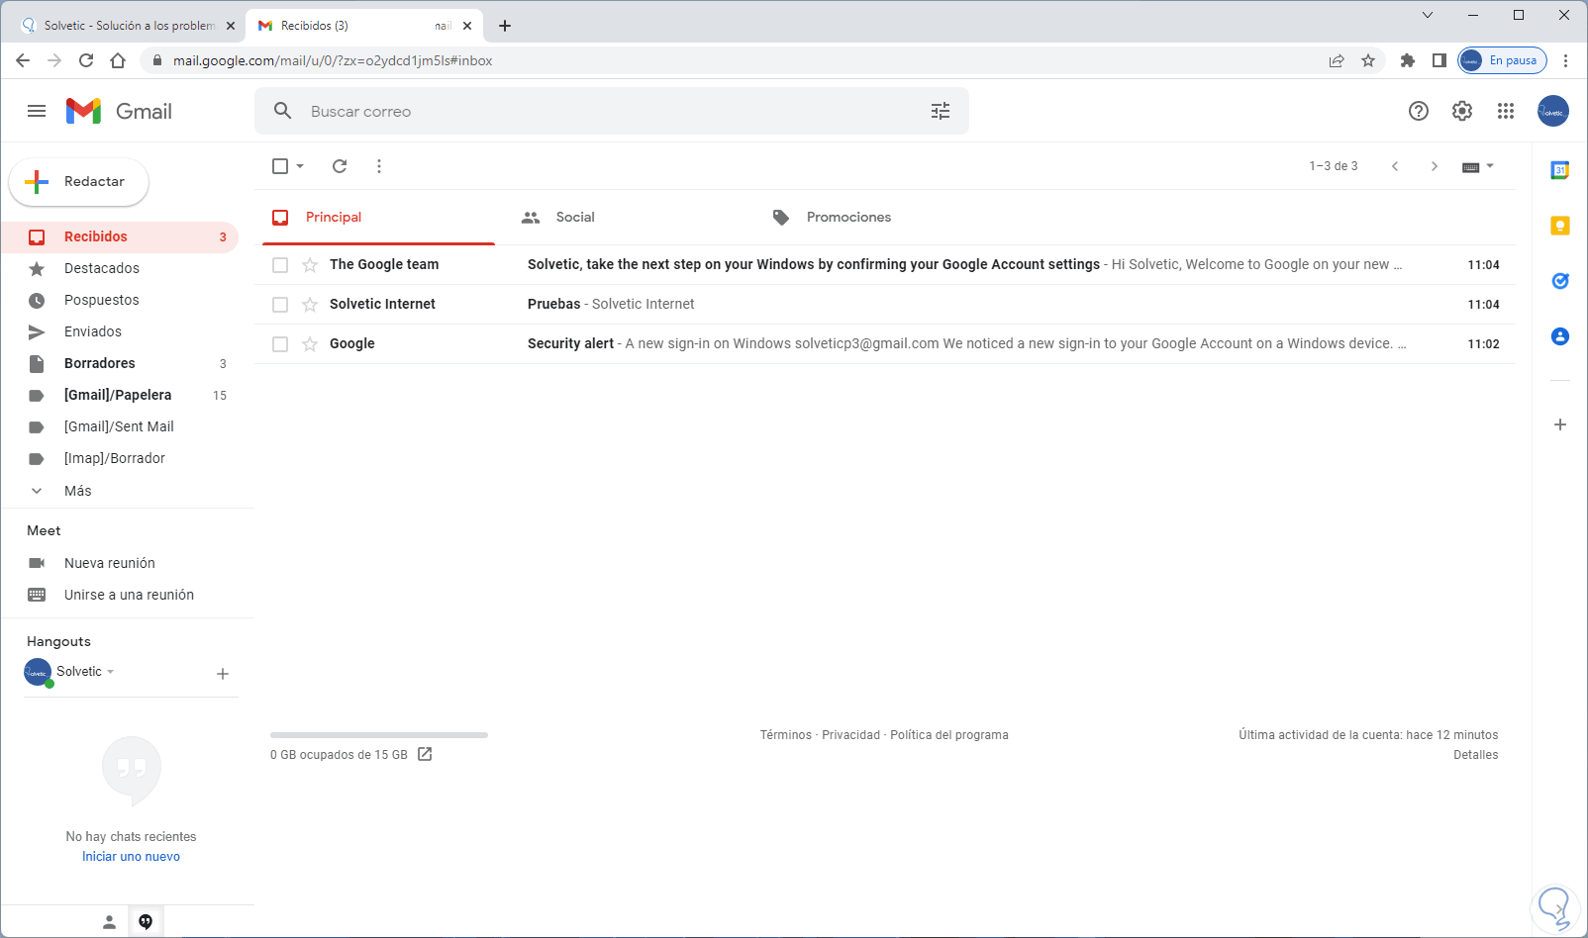Screen dimensions: 1588x938
Task: Get add-ons with the plus icon
Action: tap(1560, 424)
